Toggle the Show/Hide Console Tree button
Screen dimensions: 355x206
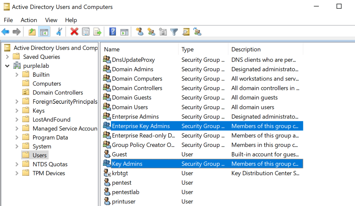[x=44, y=32]
